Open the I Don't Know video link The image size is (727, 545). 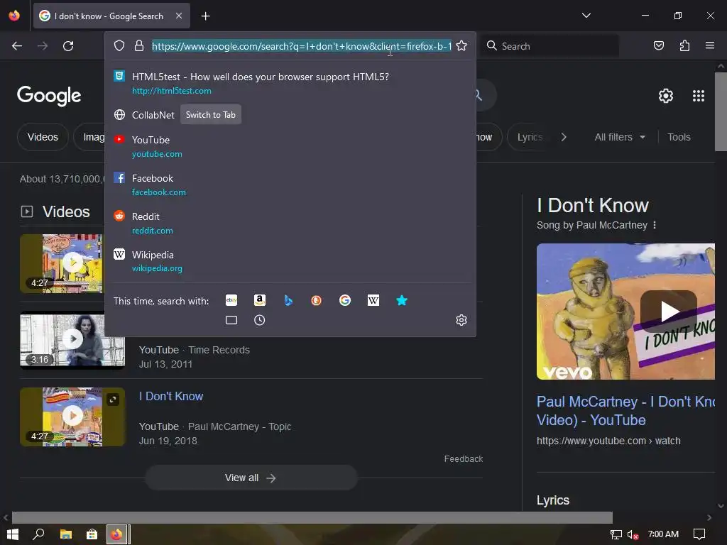(x=171, y=396)
